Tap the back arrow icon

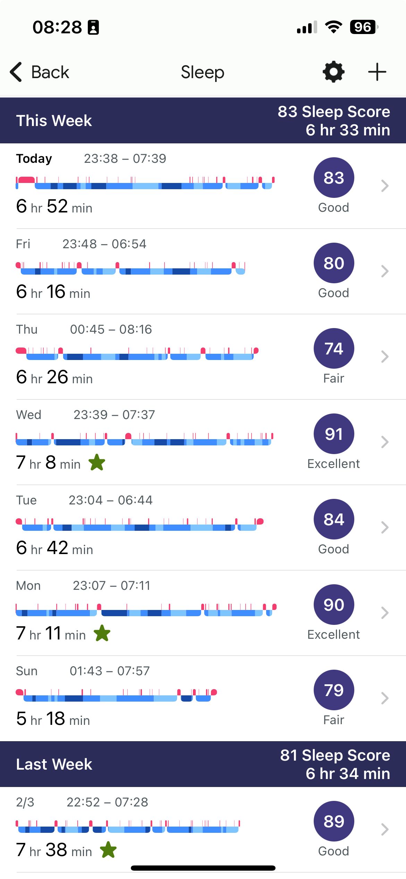click(16, 72)
